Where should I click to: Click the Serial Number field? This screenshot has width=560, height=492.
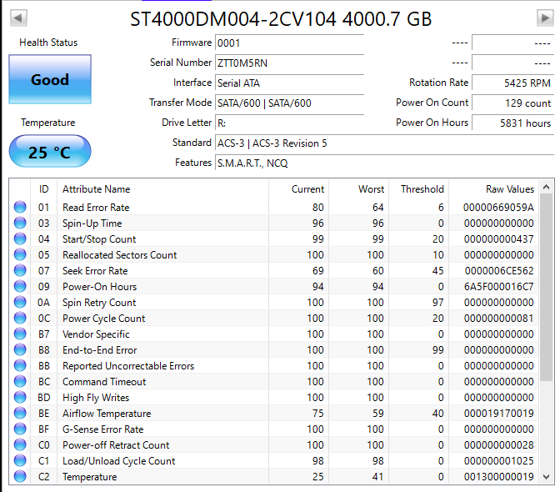(288, 63)
